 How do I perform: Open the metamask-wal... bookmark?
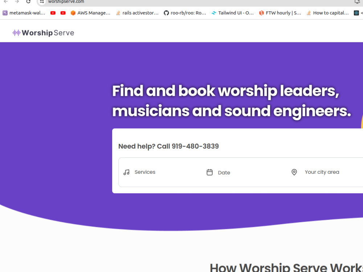point(24,13)
